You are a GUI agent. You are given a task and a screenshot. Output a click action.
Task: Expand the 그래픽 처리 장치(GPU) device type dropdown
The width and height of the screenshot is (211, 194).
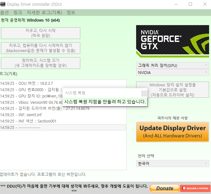173,65
